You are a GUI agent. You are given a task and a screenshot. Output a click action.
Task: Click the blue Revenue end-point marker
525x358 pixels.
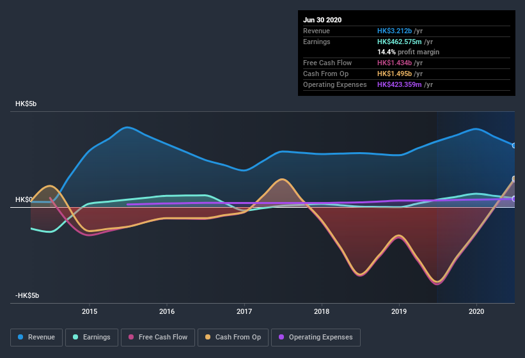pos(514,146)
